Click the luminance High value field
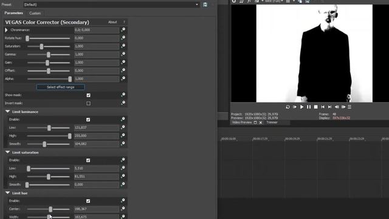The width and height of the screenshot is (389, 219). [x=97, y=136]
